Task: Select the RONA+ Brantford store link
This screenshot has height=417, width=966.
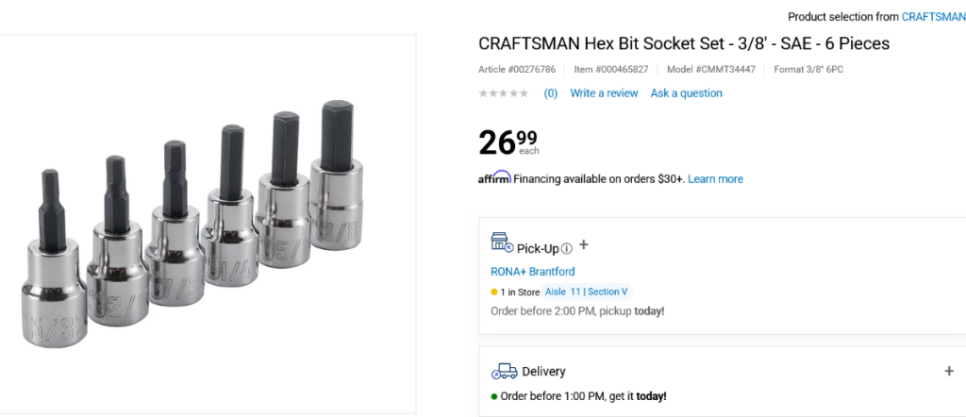Action: [x=532, y=272]
